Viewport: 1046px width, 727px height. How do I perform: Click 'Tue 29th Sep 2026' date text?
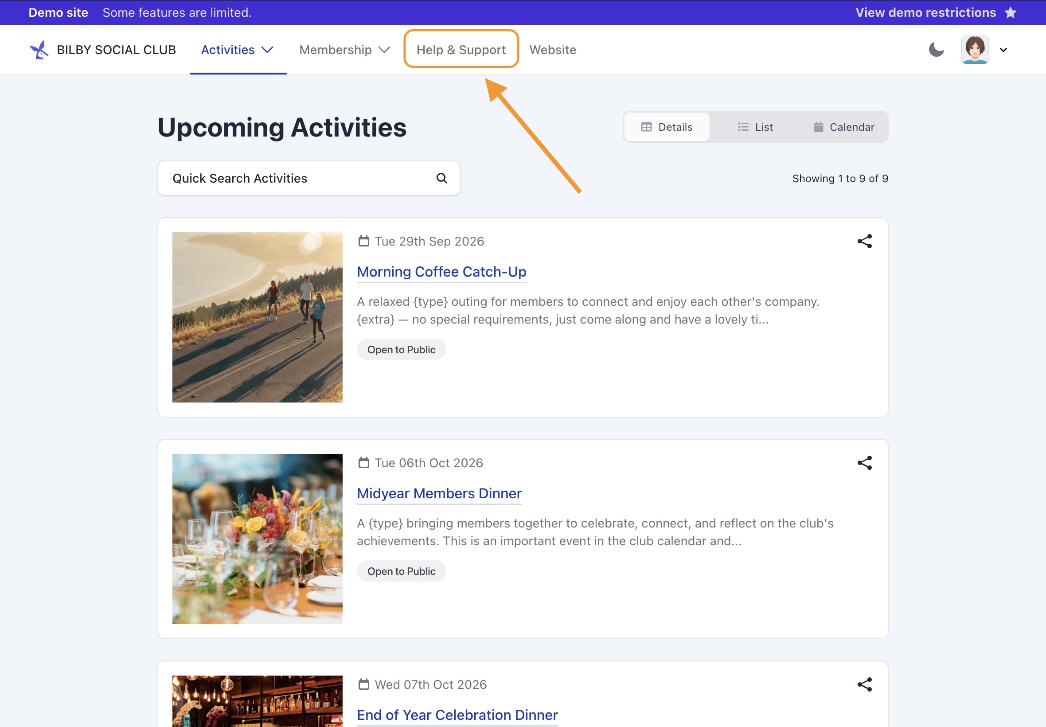coord(429,241)
